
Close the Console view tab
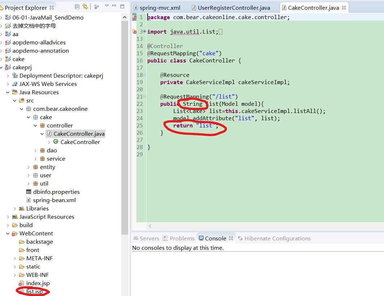pos(231,238)
